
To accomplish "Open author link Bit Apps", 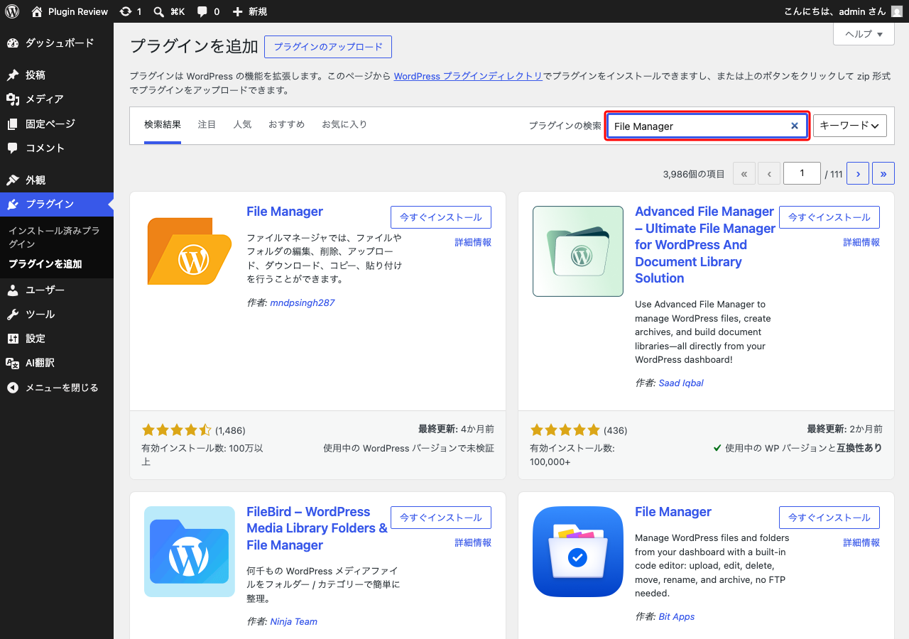I will coord(677,616).
